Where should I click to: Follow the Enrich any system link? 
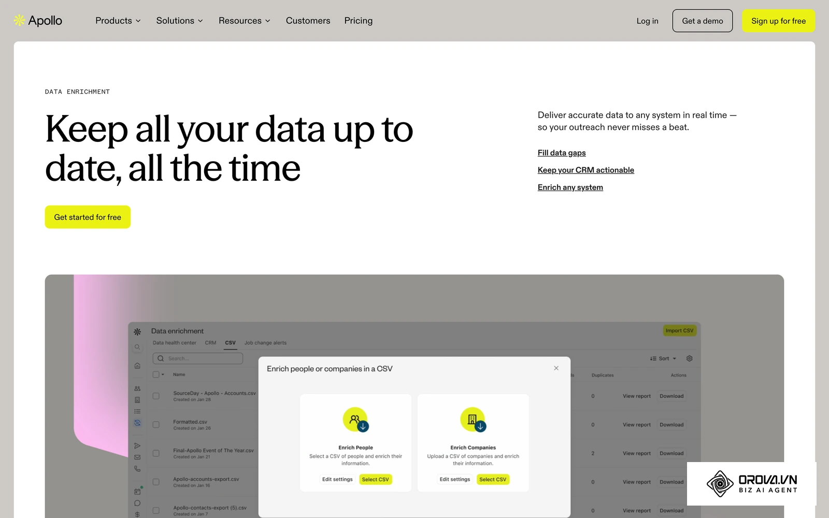pyautogui.click(x=570, y=188)
